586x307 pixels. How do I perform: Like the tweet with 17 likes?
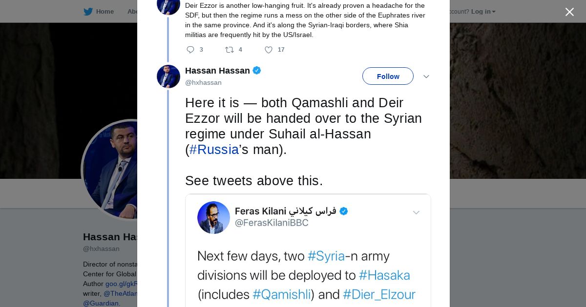tap(269, 50)
